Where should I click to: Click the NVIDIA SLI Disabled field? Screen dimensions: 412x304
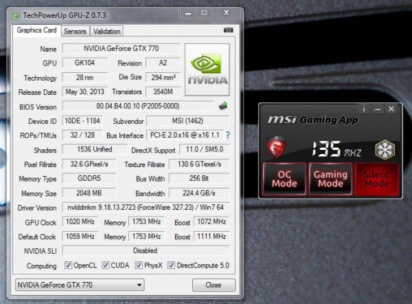click(x=146, y=250)
